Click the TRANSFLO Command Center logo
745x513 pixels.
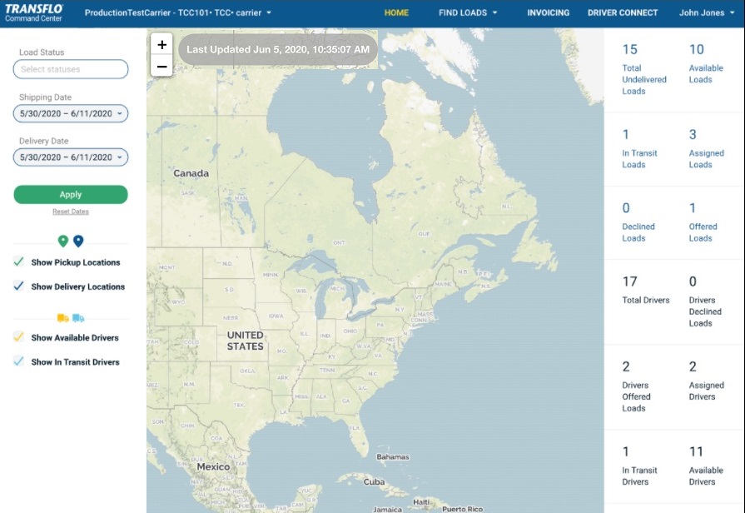(34, 12)
